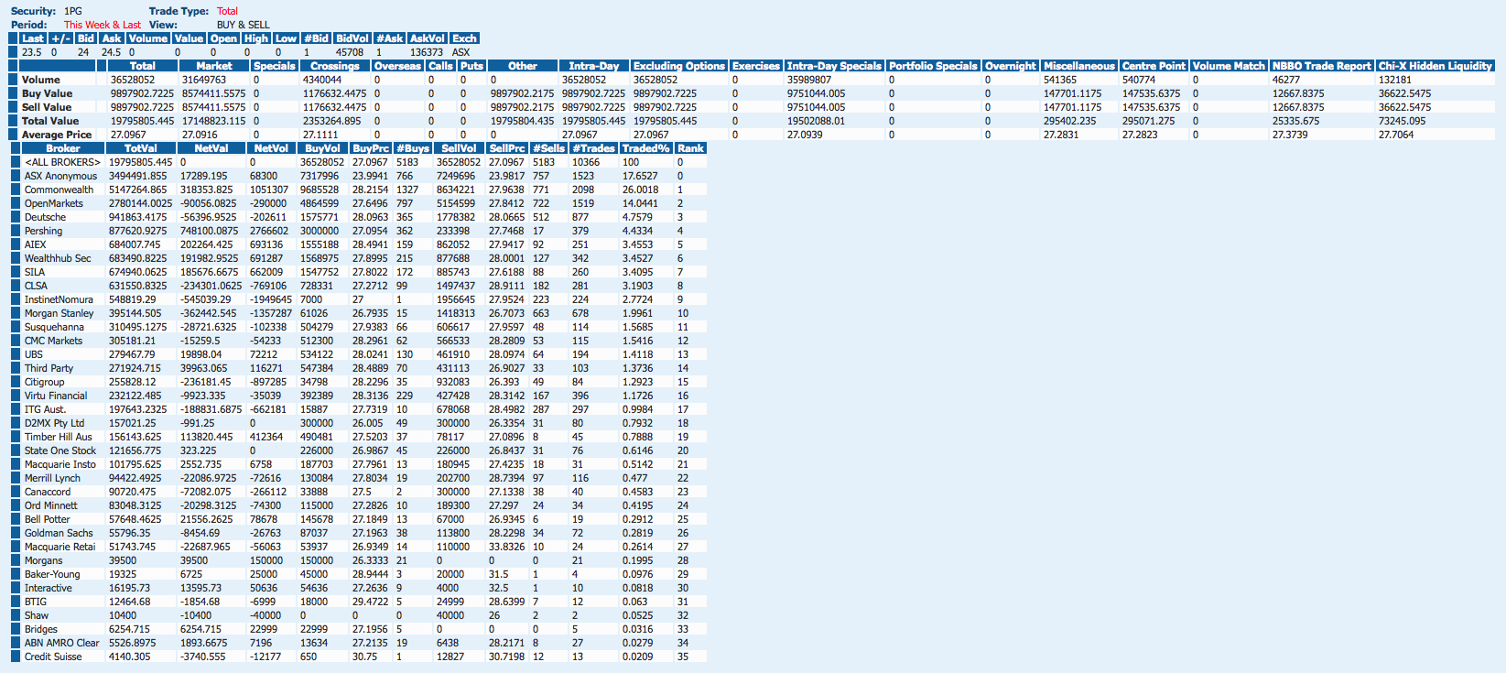
Task: Click the Crossings column header
Action: pyautogui.click(x=334, y=66)
